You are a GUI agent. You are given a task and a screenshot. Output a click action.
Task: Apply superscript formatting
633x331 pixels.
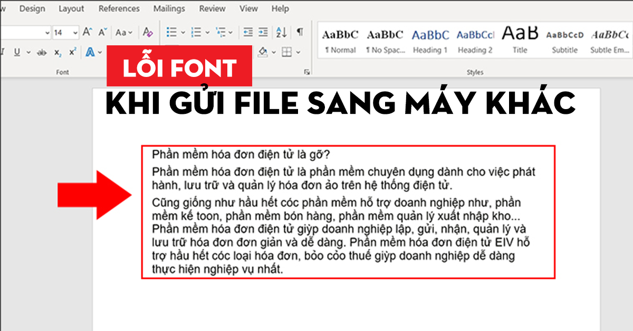click(73, 52)
